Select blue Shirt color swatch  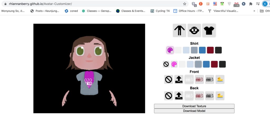coord(202,50)
